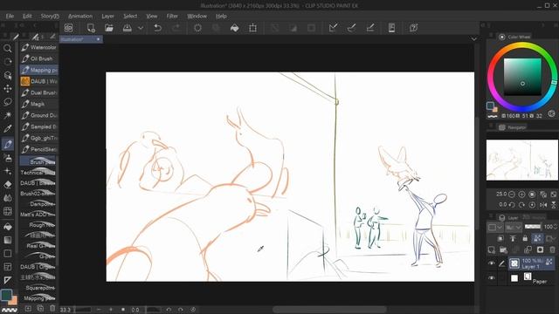
Task: Select the Operation (object) tool
Action: coord(7,75)
